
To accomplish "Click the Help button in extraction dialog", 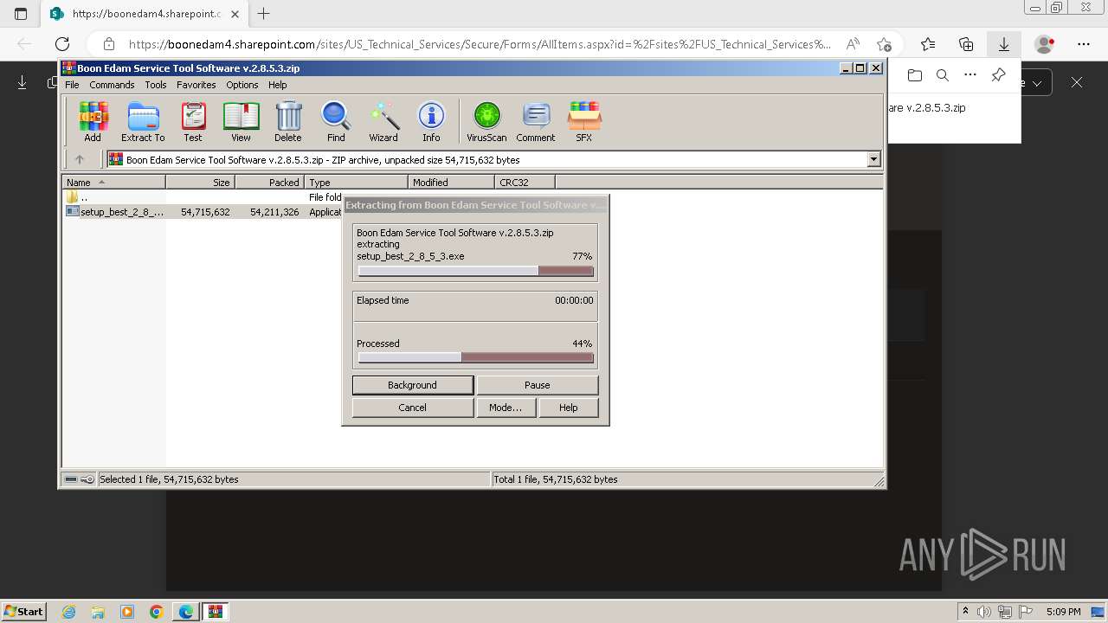I will point(569,408).
